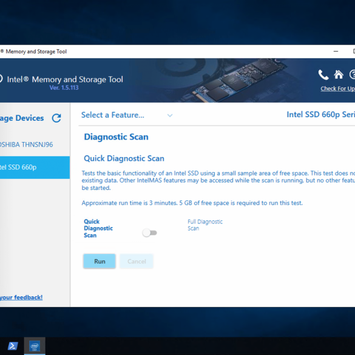This screenshot has height=355, width=355.
Task: Select the Intel SSD 660p device
Action: point(35,167)
